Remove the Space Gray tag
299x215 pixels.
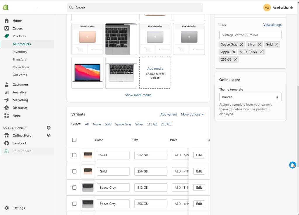(241, 44)
